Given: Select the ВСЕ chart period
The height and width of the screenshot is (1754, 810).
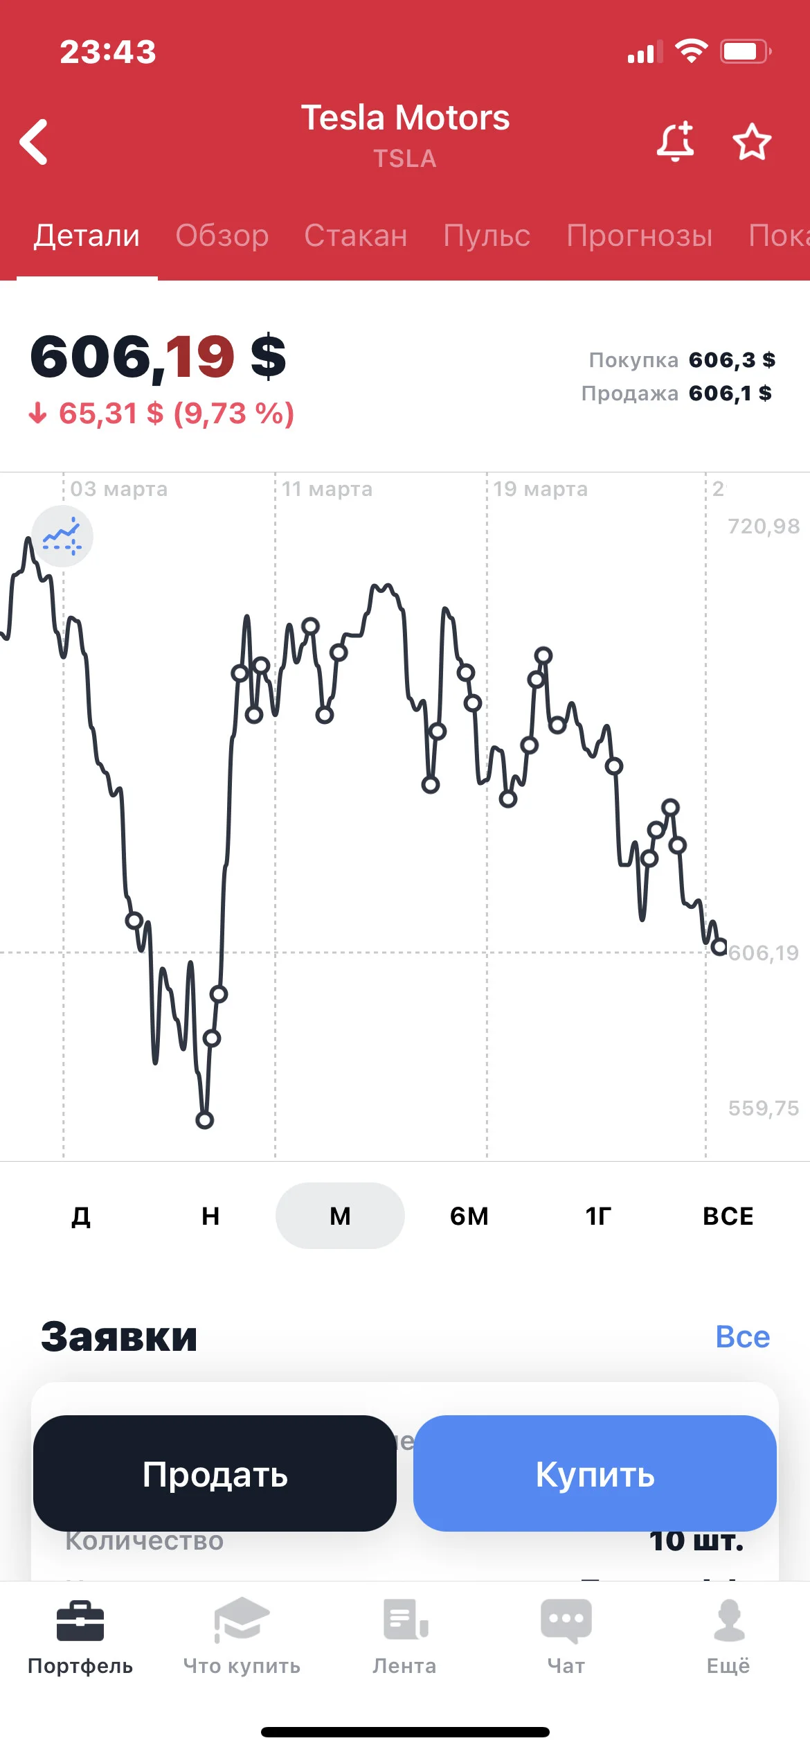Looking at the screenshot, I should (x=728, y=1216).
